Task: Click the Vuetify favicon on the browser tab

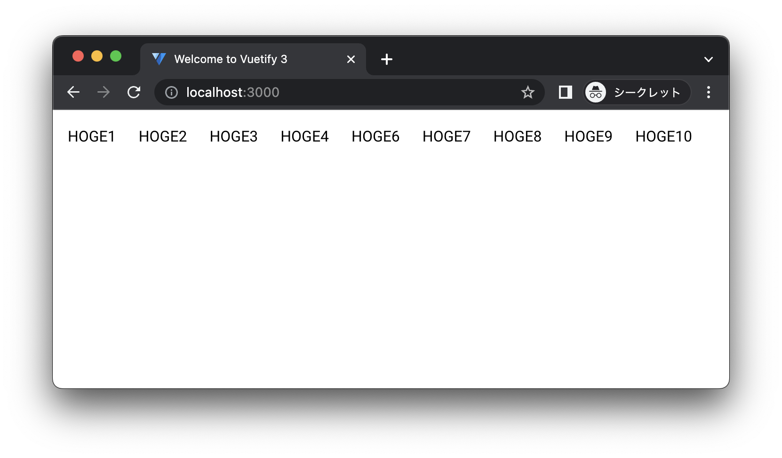Action: pyautogui.click(x=159, y=59)
